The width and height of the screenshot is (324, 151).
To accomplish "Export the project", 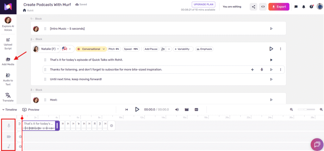I will pyautogui.click(x=279, y=7).
